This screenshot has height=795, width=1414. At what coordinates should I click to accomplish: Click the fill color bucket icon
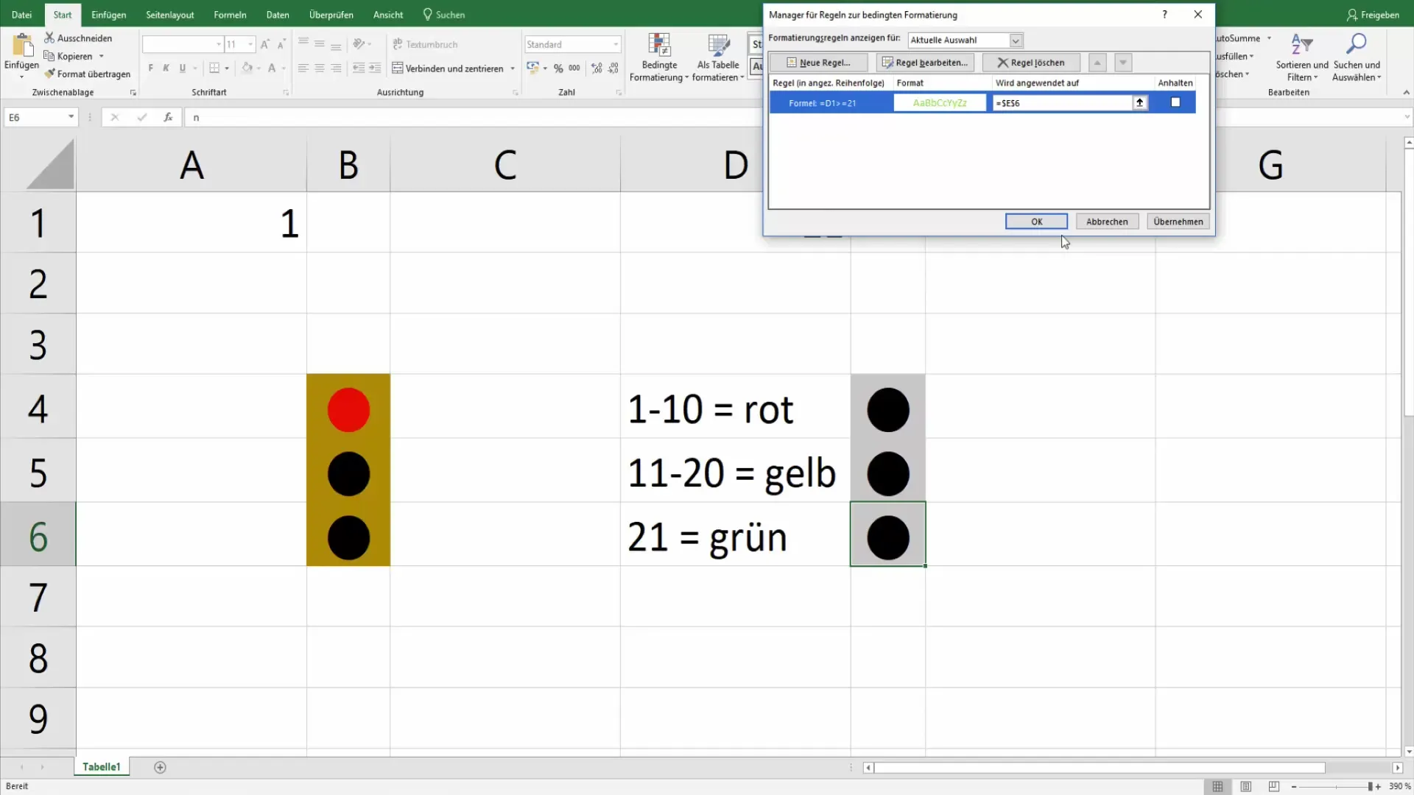(x=247, y=68)
